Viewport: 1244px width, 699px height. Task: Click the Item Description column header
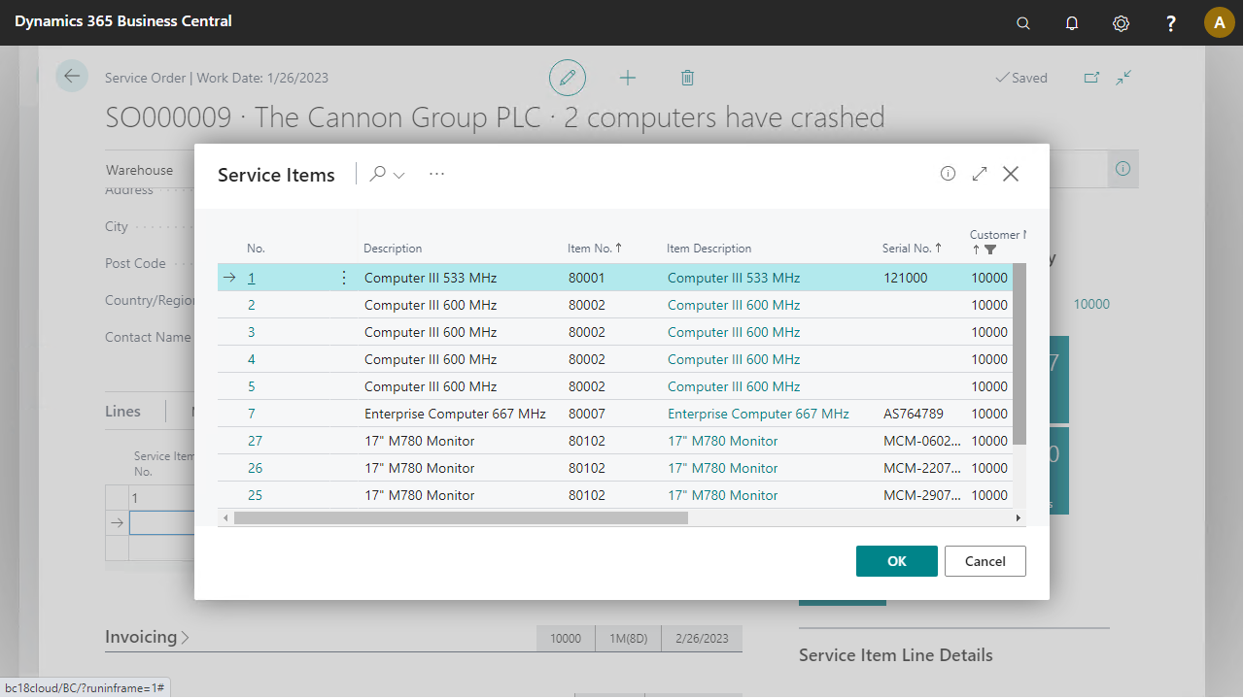708,249
